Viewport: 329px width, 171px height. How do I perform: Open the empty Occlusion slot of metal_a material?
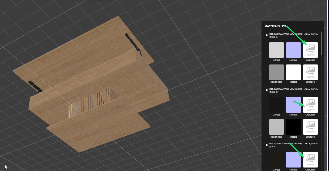pyautogui.click(x=310, y=50)
